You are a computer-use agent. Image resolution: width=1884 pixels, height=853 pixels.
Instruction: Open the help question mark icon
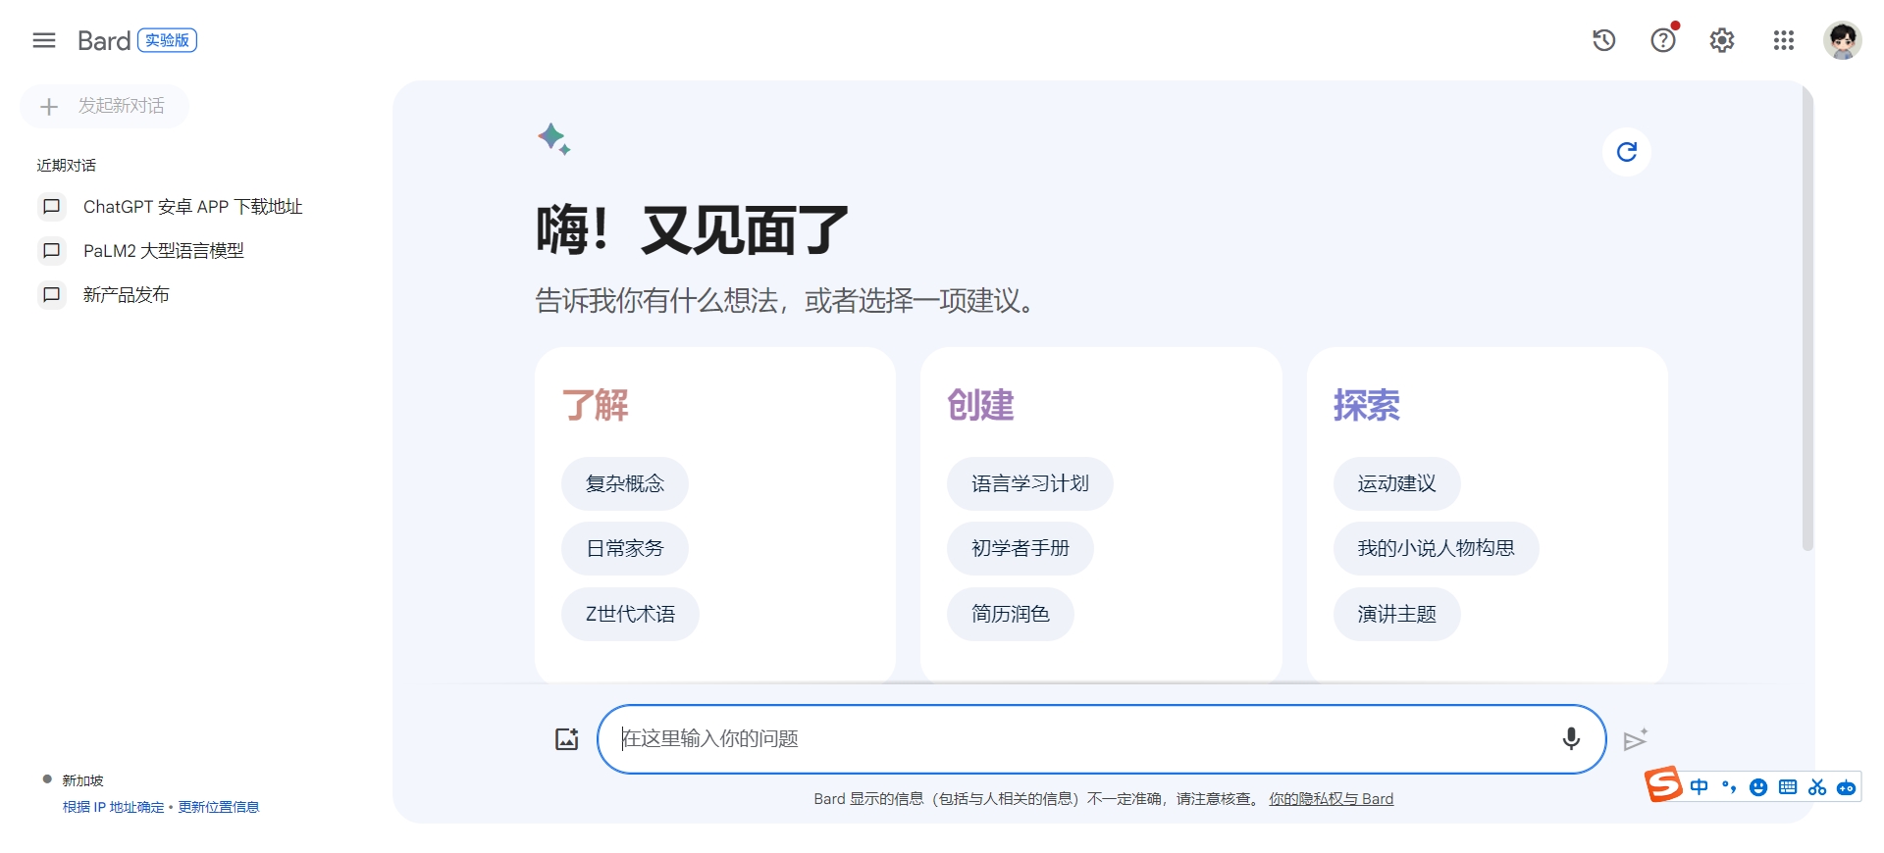(1663, 40)
